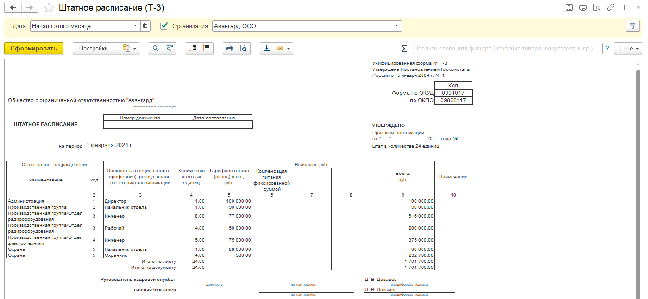Open the report variants dropdown next to Настройки
The image size is (648, 299).
click(130, 48)
